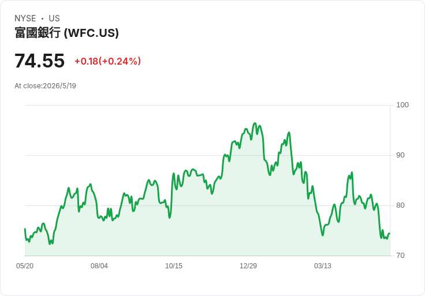
Task: Click the rightmost end of the price line
Action: tap(390, 234)
